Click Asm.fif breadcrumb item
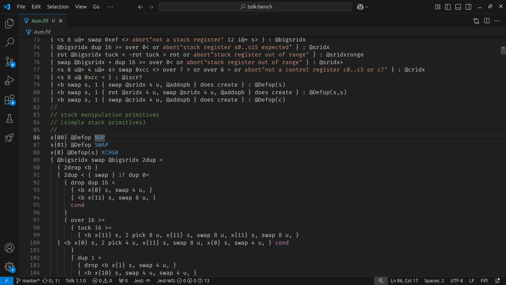506x285 pixels. [42, 32]
